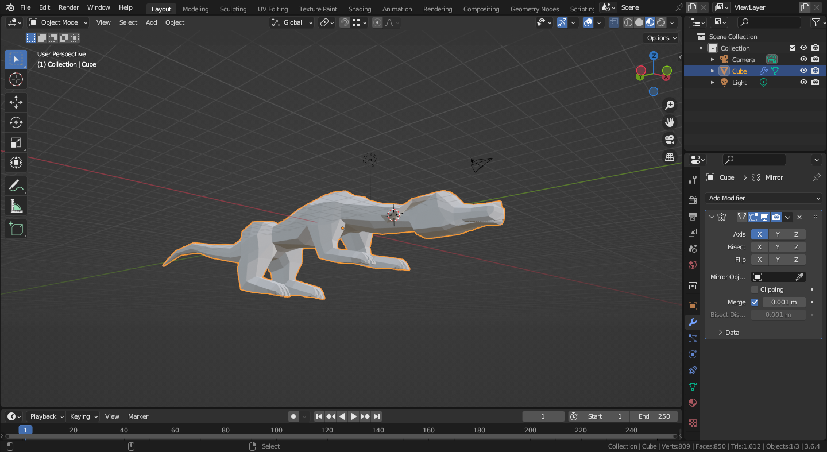Toggle the Y mirror axis

point(778,234)
